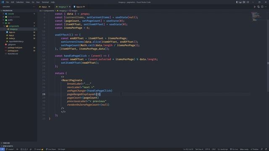Open the Run menu
Screen dimensions: 269x151
point(38,2)
